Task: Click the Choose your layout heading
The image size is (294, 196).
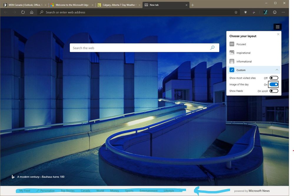Action: 243,36
